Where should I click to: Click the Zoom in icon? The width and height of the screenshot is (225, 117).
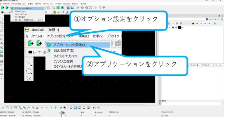tap(82, 8)
